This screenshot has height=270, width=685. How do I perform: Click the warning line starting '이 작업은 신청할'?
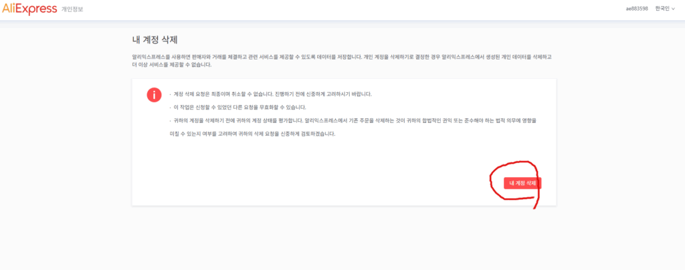(240, 108)
